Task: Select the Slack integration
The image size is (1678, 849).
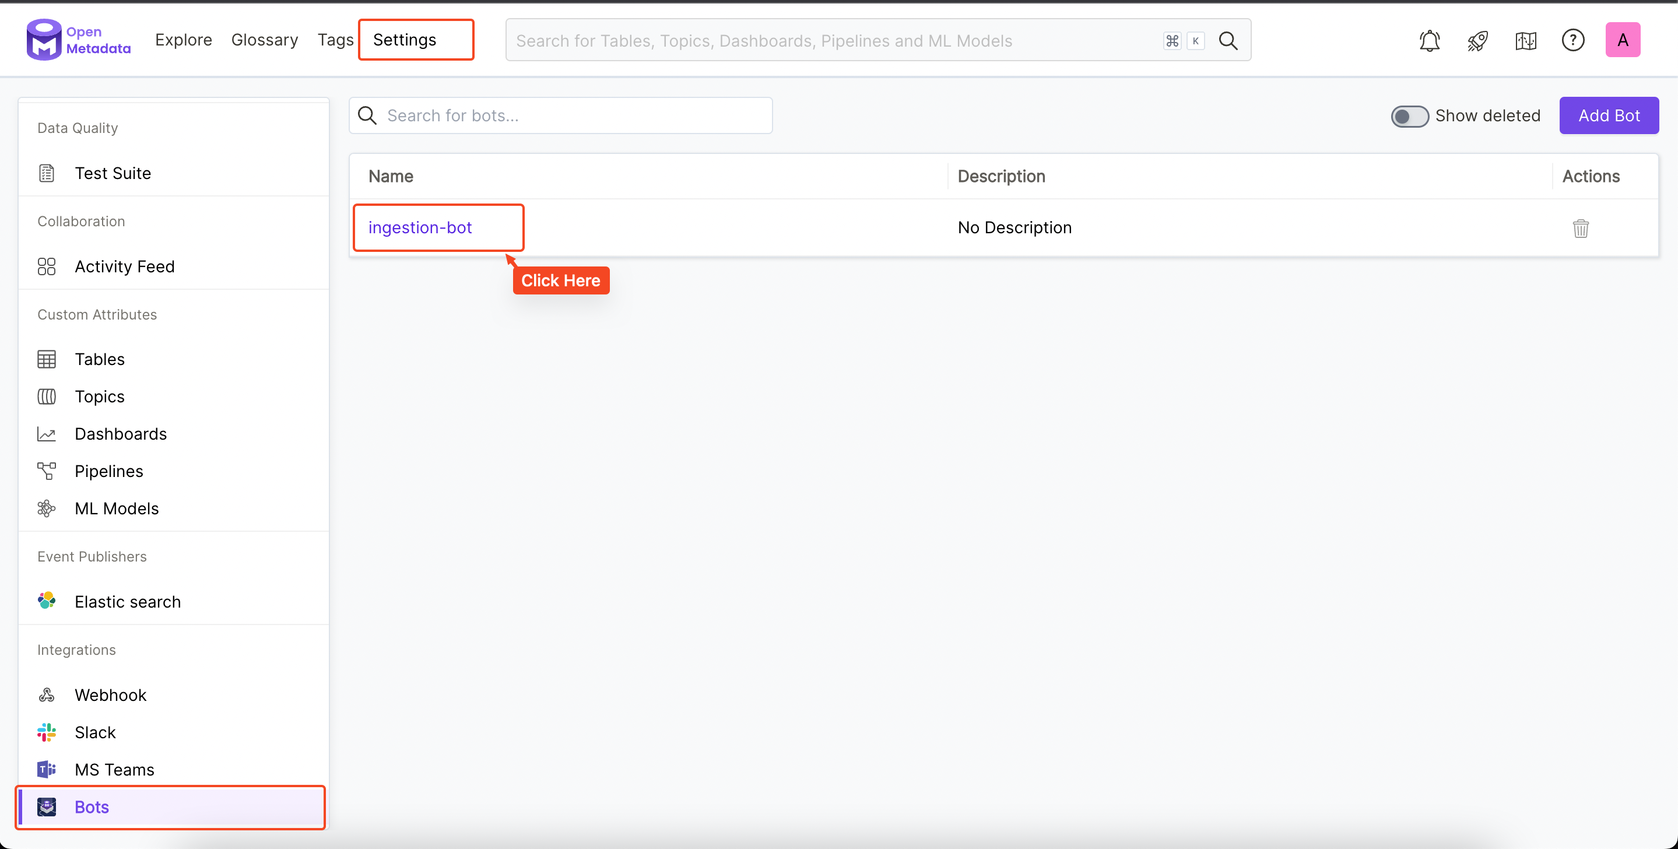Action: pyautogui.click(x=95, y=732)
